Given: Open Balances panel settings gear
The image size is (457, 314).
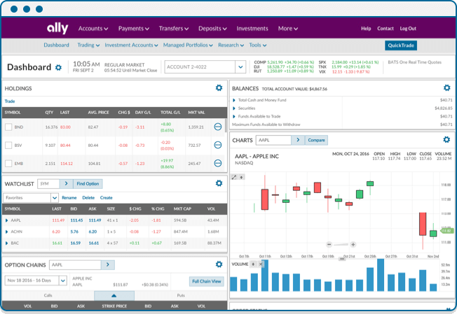Looking at the screenshot, I should [x=446, y=88].
